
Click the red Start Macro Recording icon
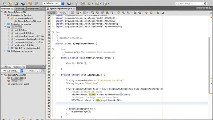point(146,13)
